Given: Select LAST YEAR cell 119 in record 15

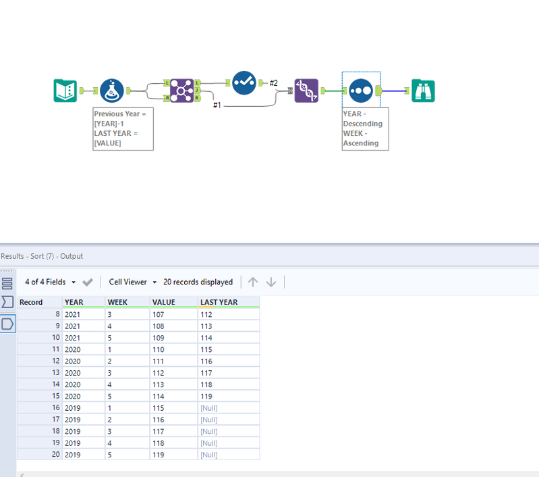Looking at the screenshot, I should (229, 397).
